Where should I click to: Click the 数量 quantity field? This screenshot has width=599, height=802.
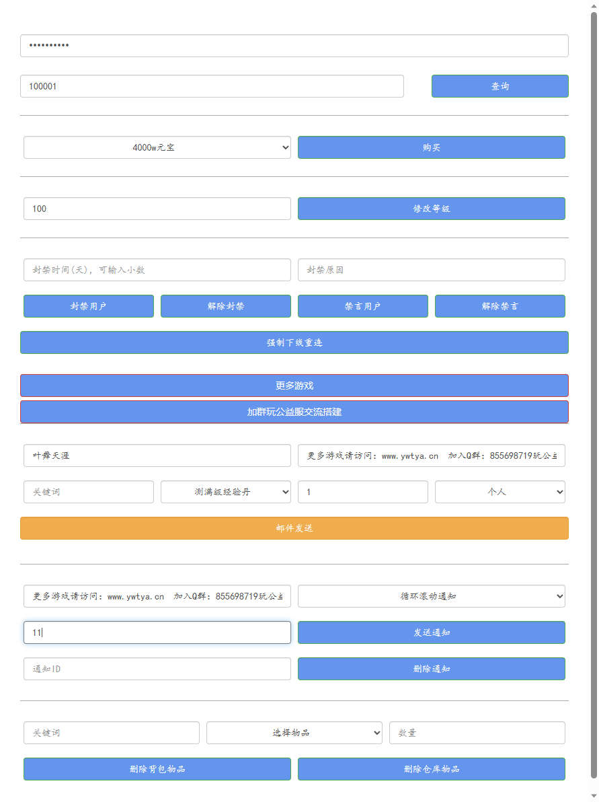pyautogui.click(x=477, y=733)
